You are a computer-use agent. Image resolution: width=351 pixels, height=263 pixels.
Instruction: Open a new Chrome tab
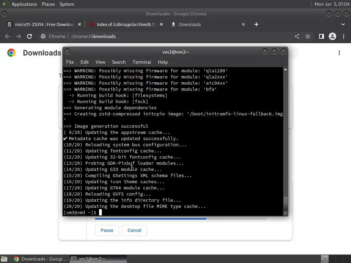(256, 24)
